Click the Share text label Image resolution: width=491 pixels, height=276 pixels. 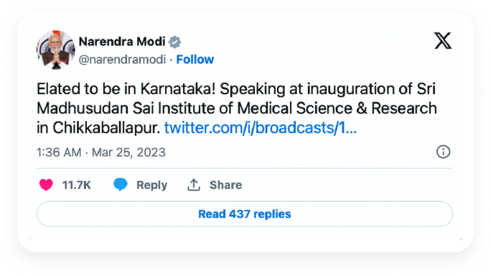226,185
